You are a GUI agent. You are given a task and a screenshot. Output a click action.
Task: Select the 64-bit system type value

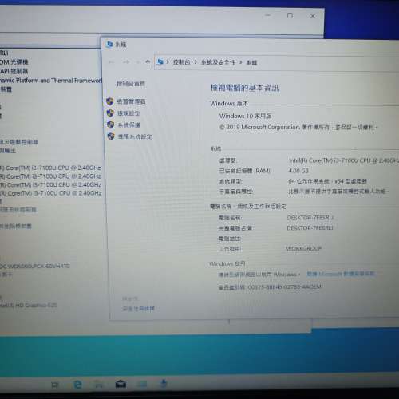pyautogui.click(x=328, y=181)
